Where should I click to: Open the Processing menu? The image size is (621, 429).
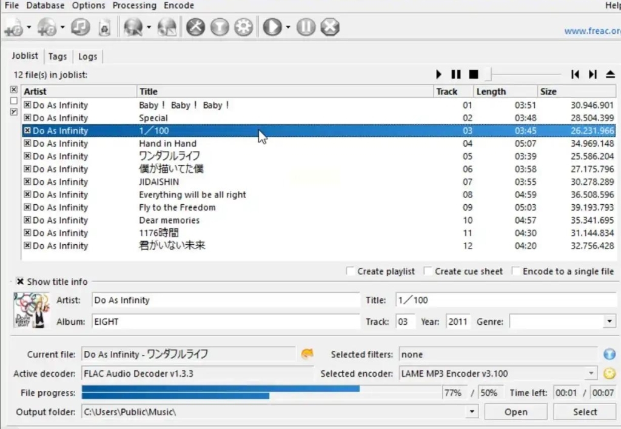click(x=134, y=5)
